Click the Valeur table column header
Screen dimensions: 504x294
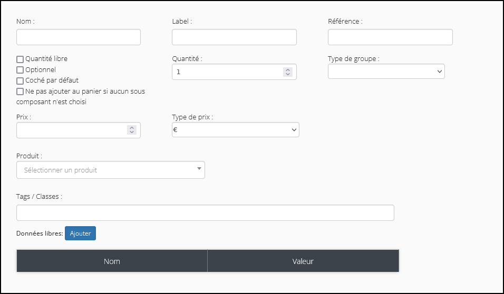[x=303, y=261]
